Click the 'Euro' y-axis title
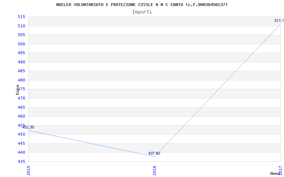This screenshot has height=177, width=284. (17, 90)
